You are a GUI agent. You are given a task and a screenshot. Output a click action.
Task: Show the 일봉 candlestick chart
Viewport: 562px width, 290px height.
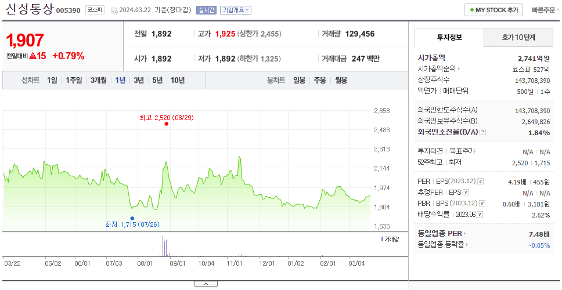click(x=299, y=80)
